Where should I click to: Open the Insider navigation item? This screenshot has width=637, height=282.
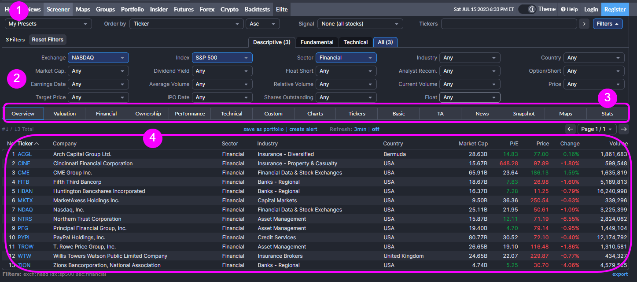point(159,9)
